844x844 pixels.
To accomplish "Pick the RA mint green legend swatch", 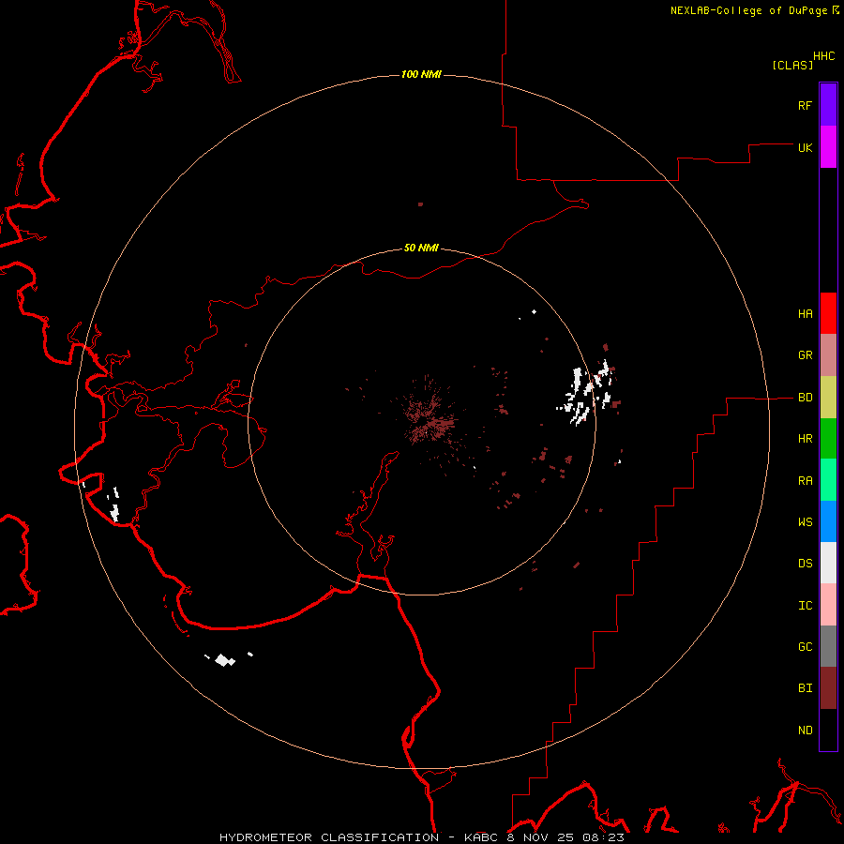I will [828, 480].
